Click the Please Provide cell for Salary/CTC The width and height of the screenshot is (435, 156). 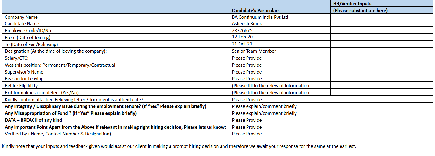coord(247,58)
